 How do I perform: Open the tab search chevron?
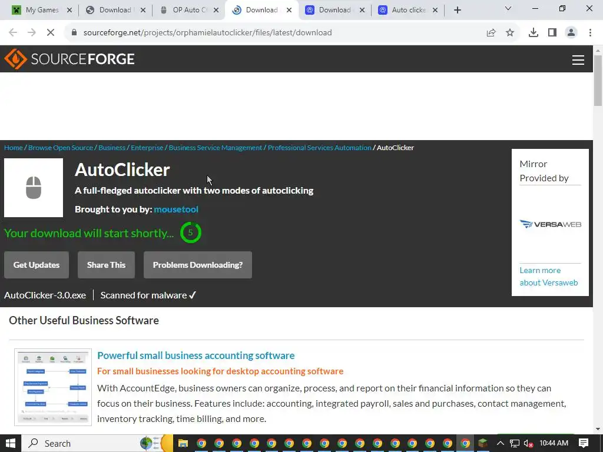(x=508, y=8)
